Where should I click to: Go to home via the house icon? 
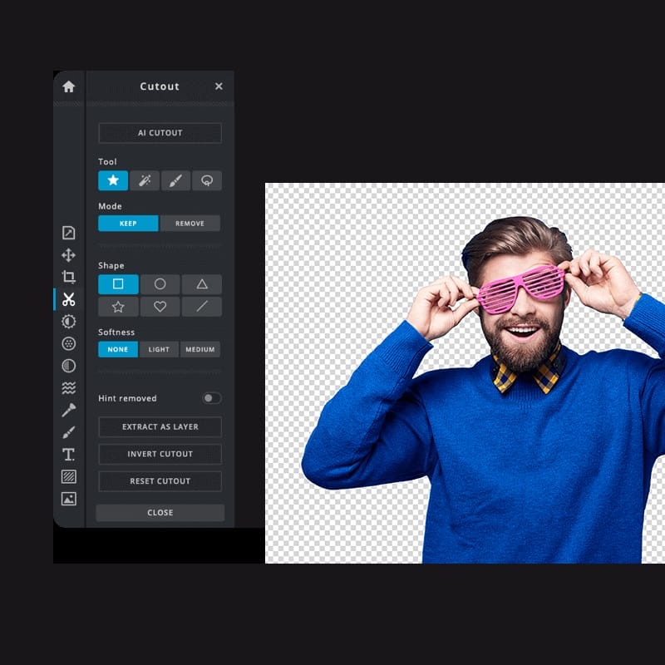[x=70, y=86]
